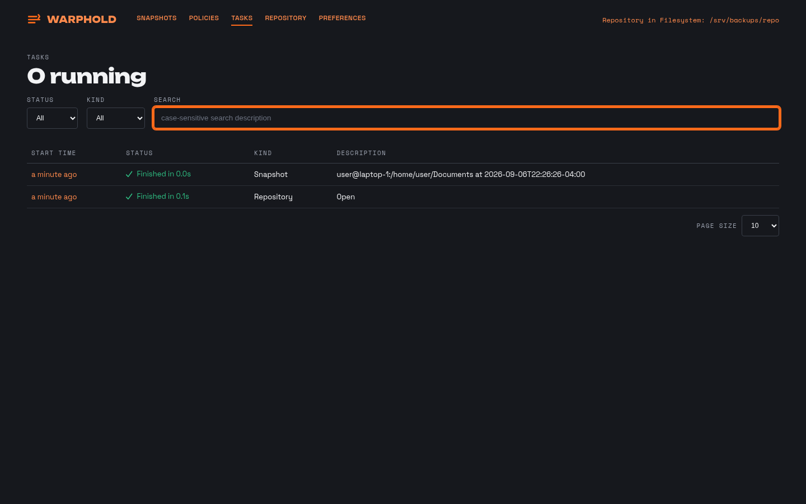Click the 'Snapshot' kind cell

(x=271, y=174)
